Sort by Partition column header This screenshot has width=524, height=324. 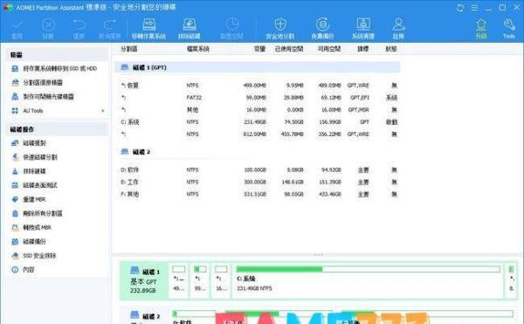[128, 49]
